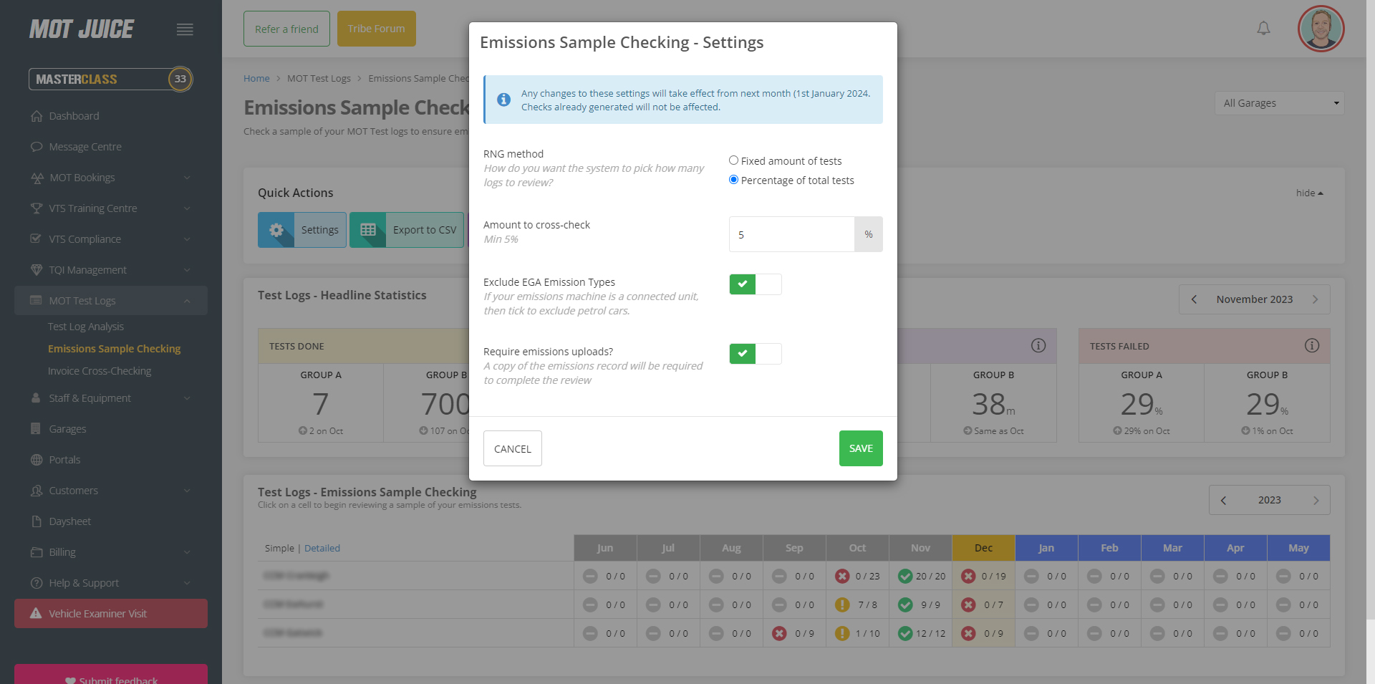Click green check status for Nov 20 / 20
Image resolution: width=1375 pixels, height=684 pixels.
tap(905, 576)
